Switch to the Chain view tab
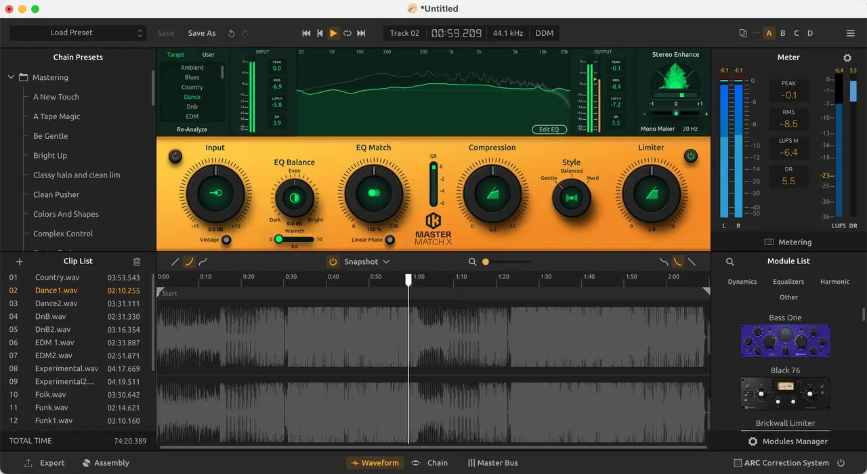This screenshot has width=867, height=474. point(429,463)
